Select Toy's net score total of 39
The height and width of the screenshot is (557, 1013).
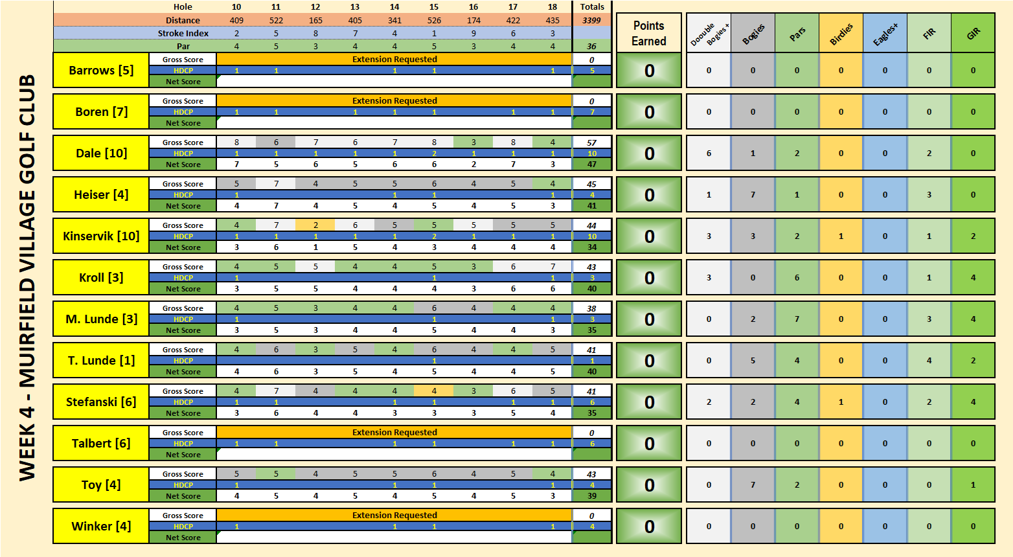coord(591,496)
